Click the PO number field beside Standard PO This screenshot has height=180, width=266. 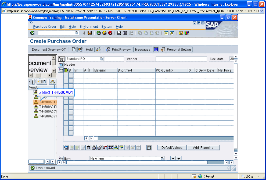click(114, 59)
